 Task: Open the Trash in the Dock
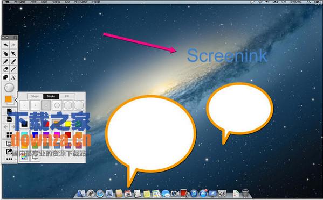[245, 193]
